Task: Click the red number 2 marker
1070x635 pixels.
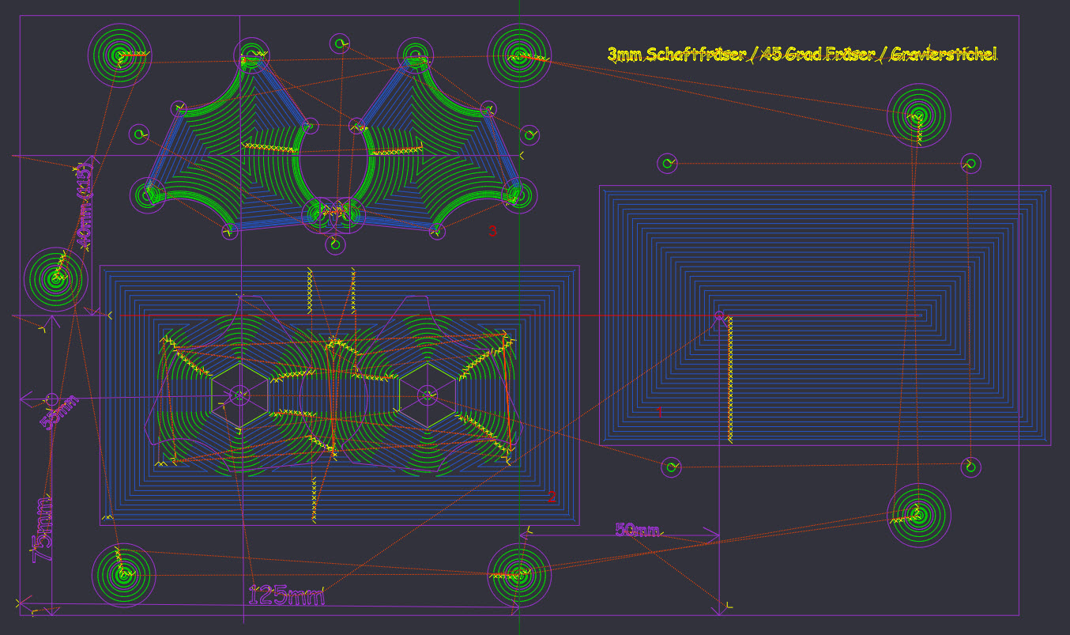Action: click(552, 497)
